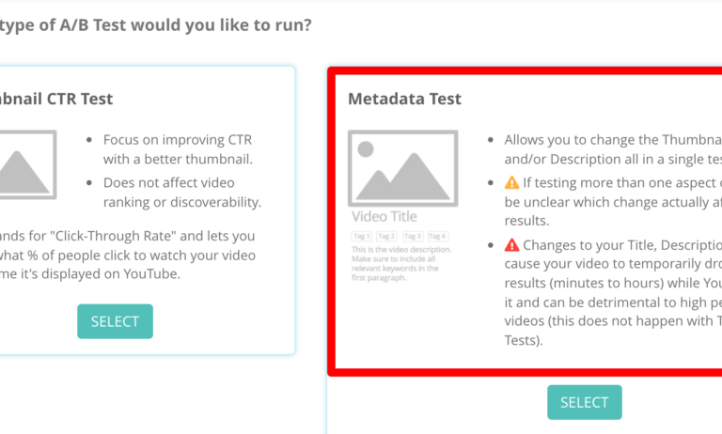Click the "Does not affect video ranking" bullet
Image resolution: width=722 pixels, height=434 pixels.
point(182,192)
